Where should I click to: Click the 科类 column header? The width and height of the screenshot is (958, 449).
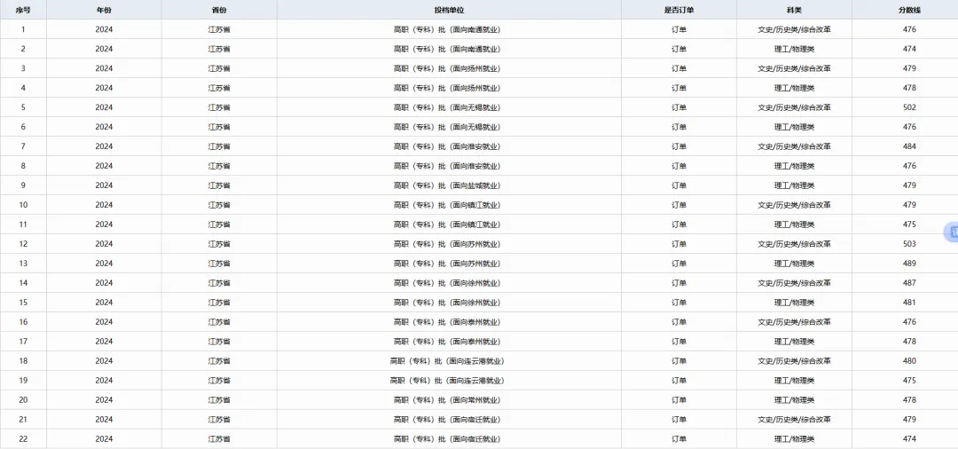[x=794, y=9]
